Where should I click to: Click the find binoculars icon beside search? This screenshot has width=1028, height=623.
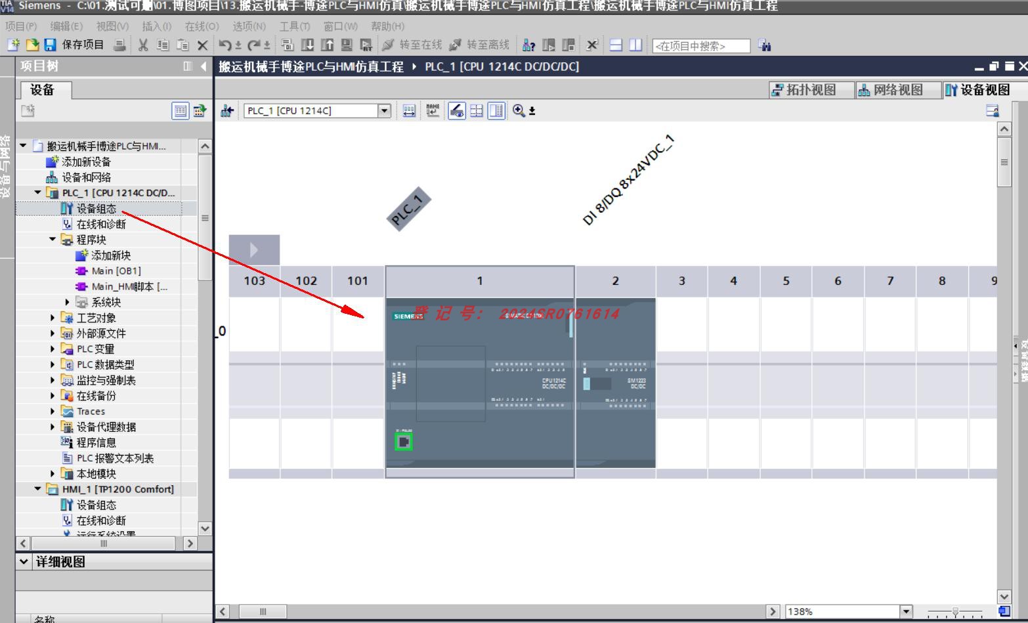coord(764,45)
